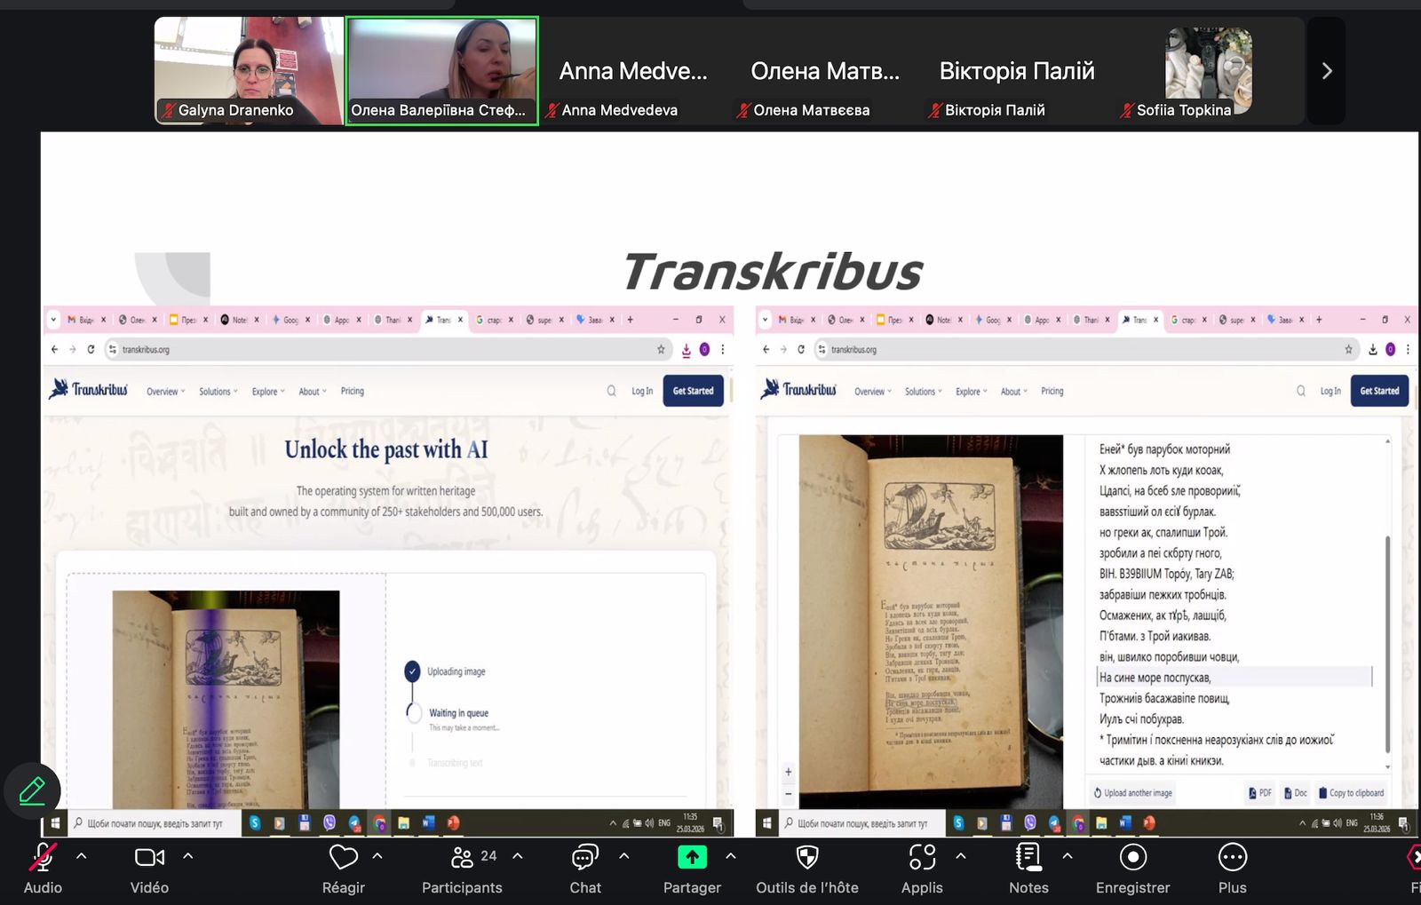The width and height of the screenshot is (1421, 905).
Task: Open the Chat bubble icon
Action: 585,858
